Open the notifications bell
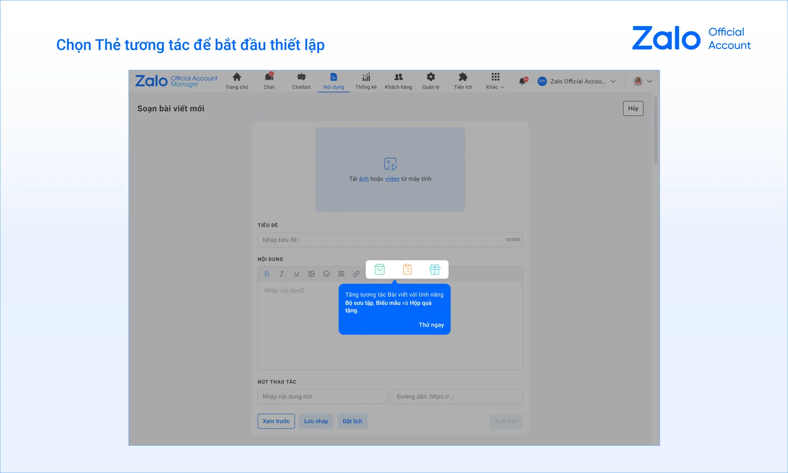This screenshot has width=788, height=473. pos(523,81)
